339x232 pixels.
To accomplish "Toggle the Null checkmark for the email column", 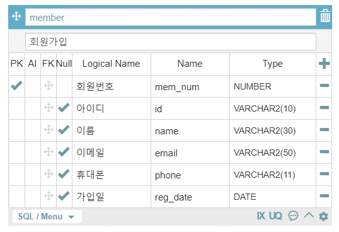I will click(64, 151).
